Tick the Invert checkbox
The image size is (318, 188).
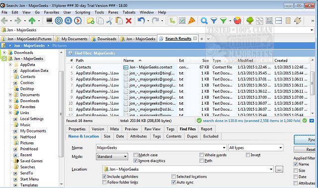coord(248,155)
